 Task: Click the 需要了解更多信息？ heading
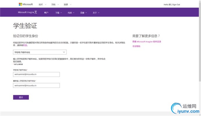coord(146,36)
